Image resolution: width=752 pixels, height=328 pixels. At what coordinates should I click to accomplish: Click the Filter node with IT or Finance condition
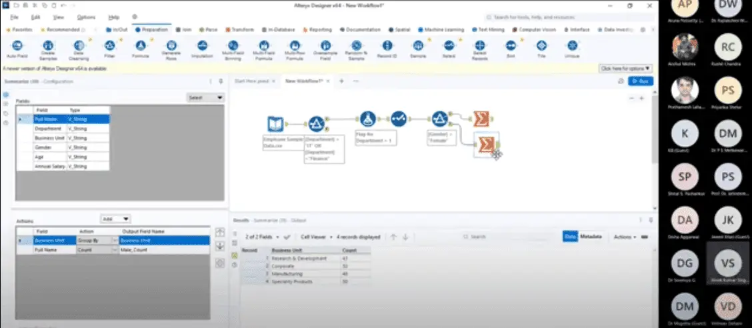[316, 124]
